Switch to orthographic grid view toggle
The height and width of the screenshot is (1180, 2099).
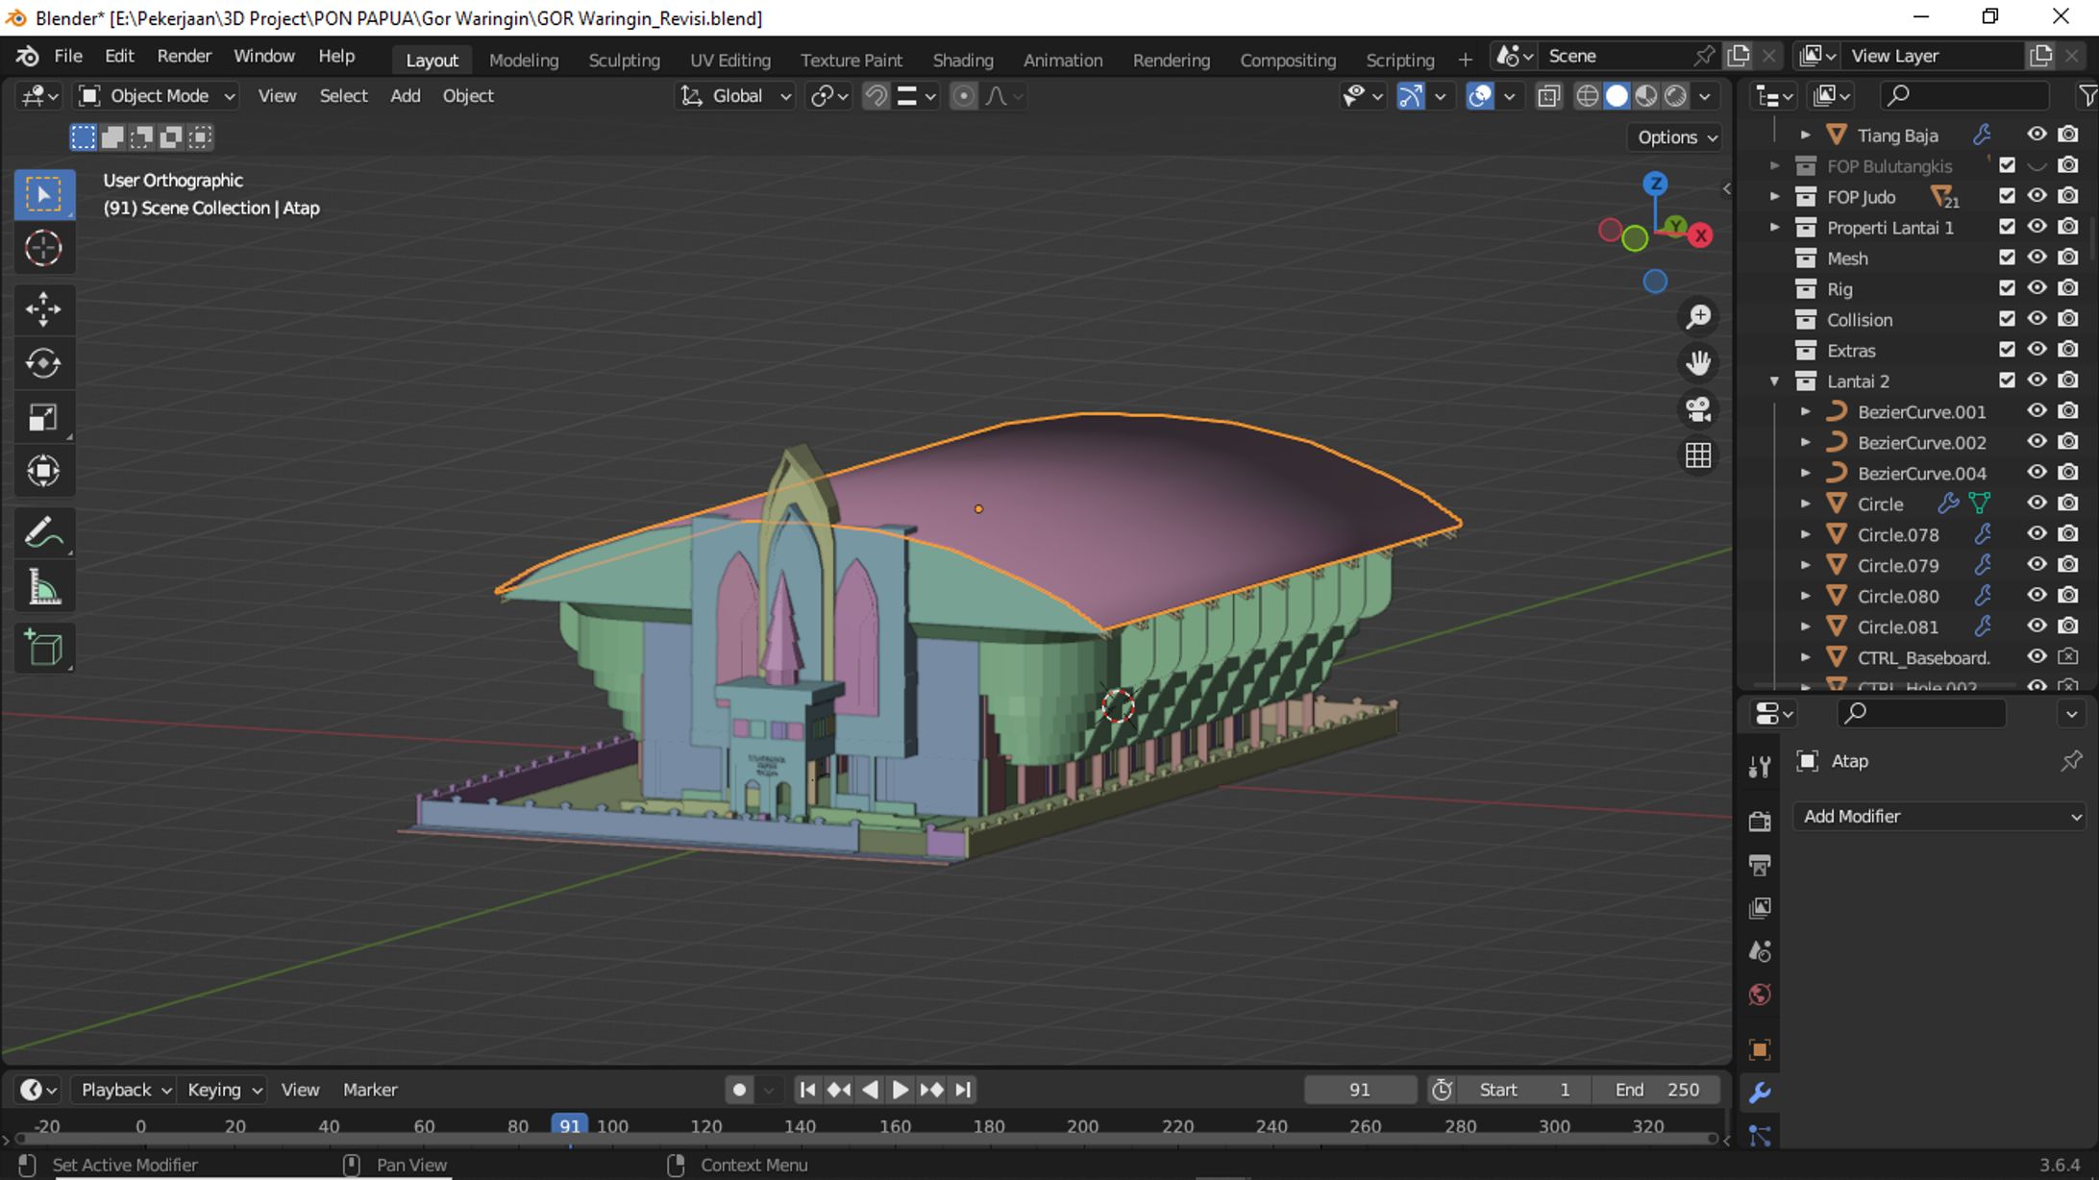click(1698, 455)
